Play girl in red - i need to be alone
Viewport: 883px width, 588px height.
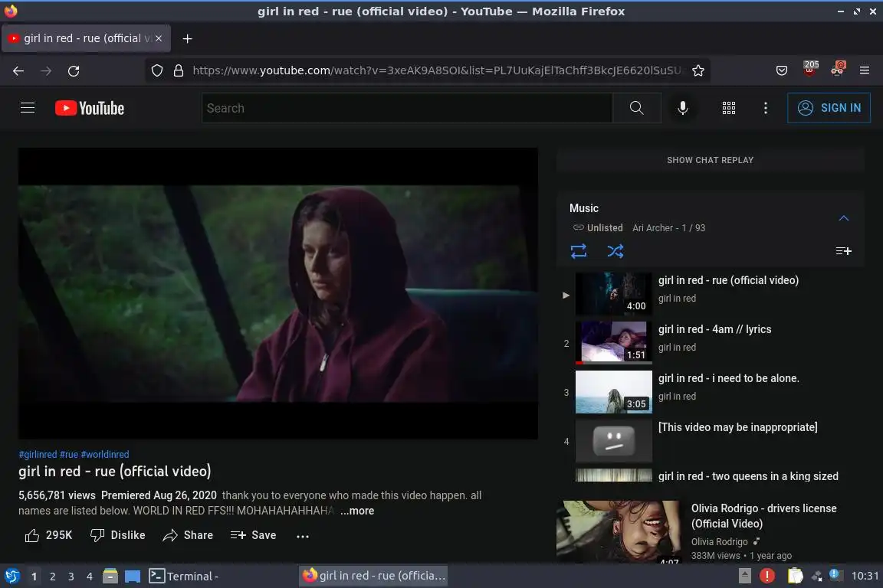728,378
